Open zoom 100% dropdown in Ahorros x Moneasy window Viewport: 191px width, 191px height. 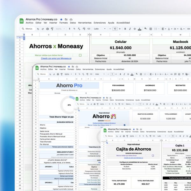coord(60,29)
